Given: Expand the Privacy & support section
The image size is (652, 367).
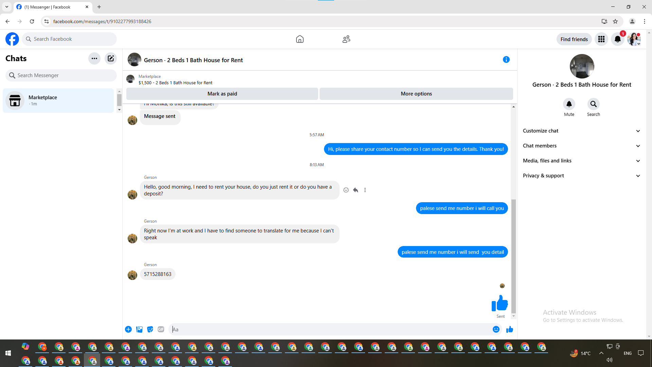Looking at the screenshot, I should (582, 176).
